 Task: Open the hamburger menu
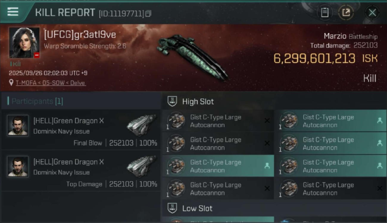click(x=13, y=12)
